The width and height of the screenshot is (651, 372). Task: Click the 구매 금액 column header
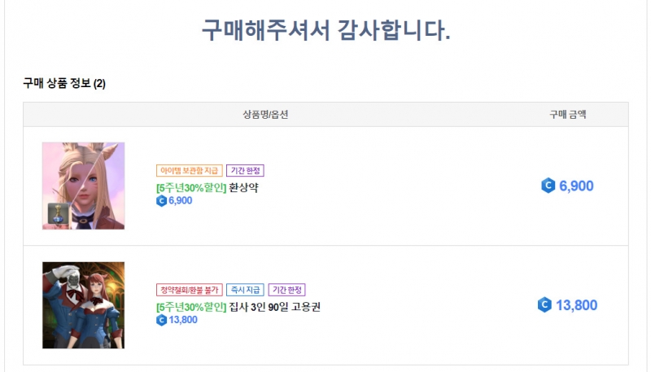(568, 114)
